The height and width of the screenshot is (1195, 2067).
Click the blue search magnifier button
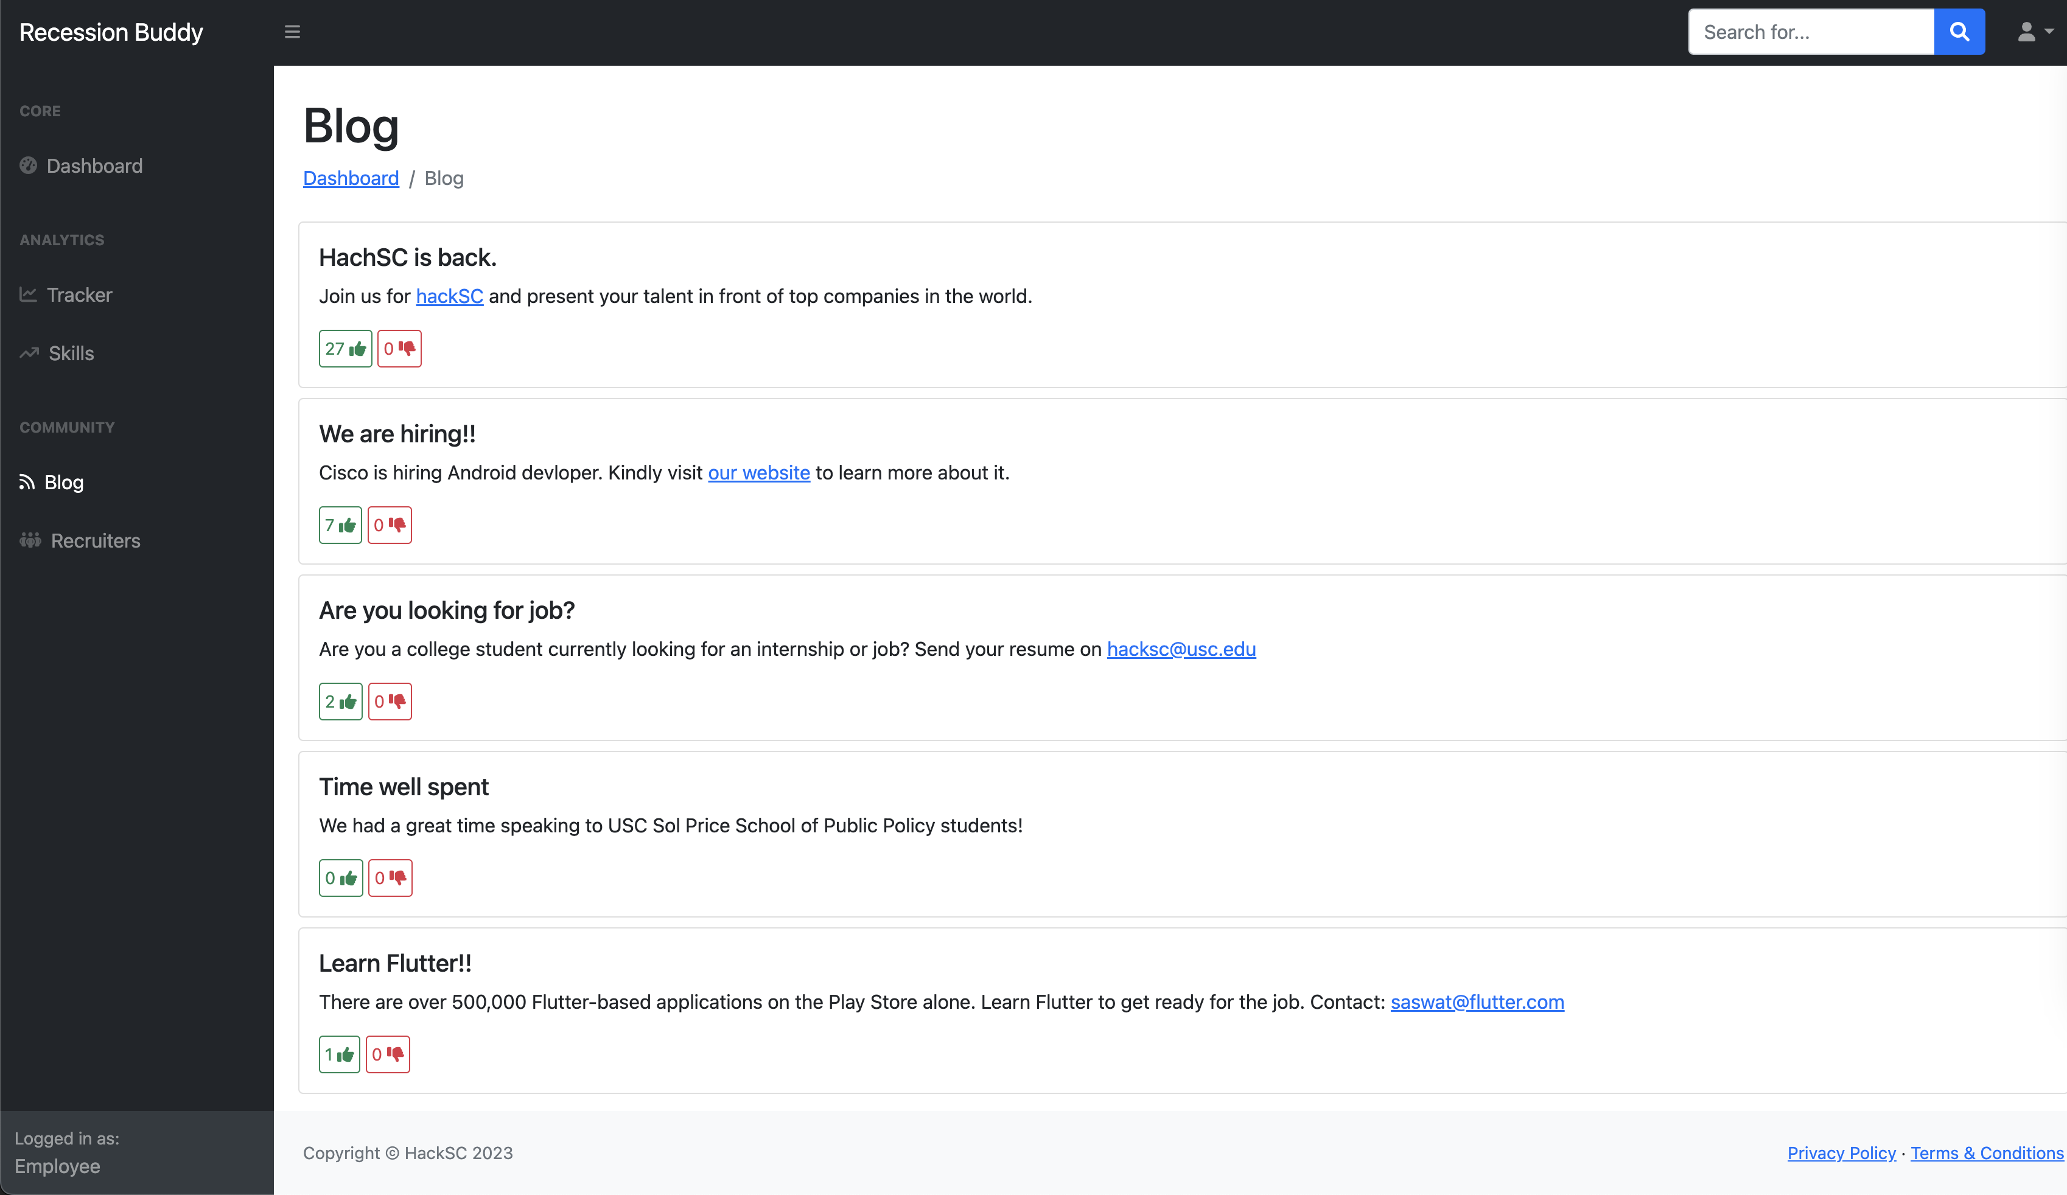tap(1959, 32)
